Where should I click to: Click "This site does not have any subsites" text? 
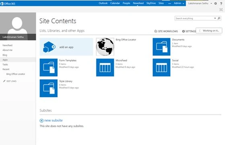(x=62, y=126)
